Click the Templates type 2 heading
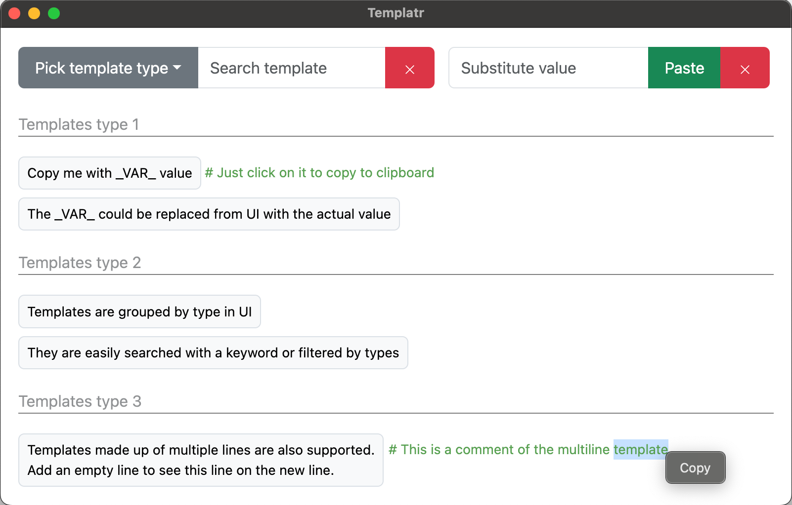This screenshot has width=792, height=505. pyautogui.click(x=80, y=263)
